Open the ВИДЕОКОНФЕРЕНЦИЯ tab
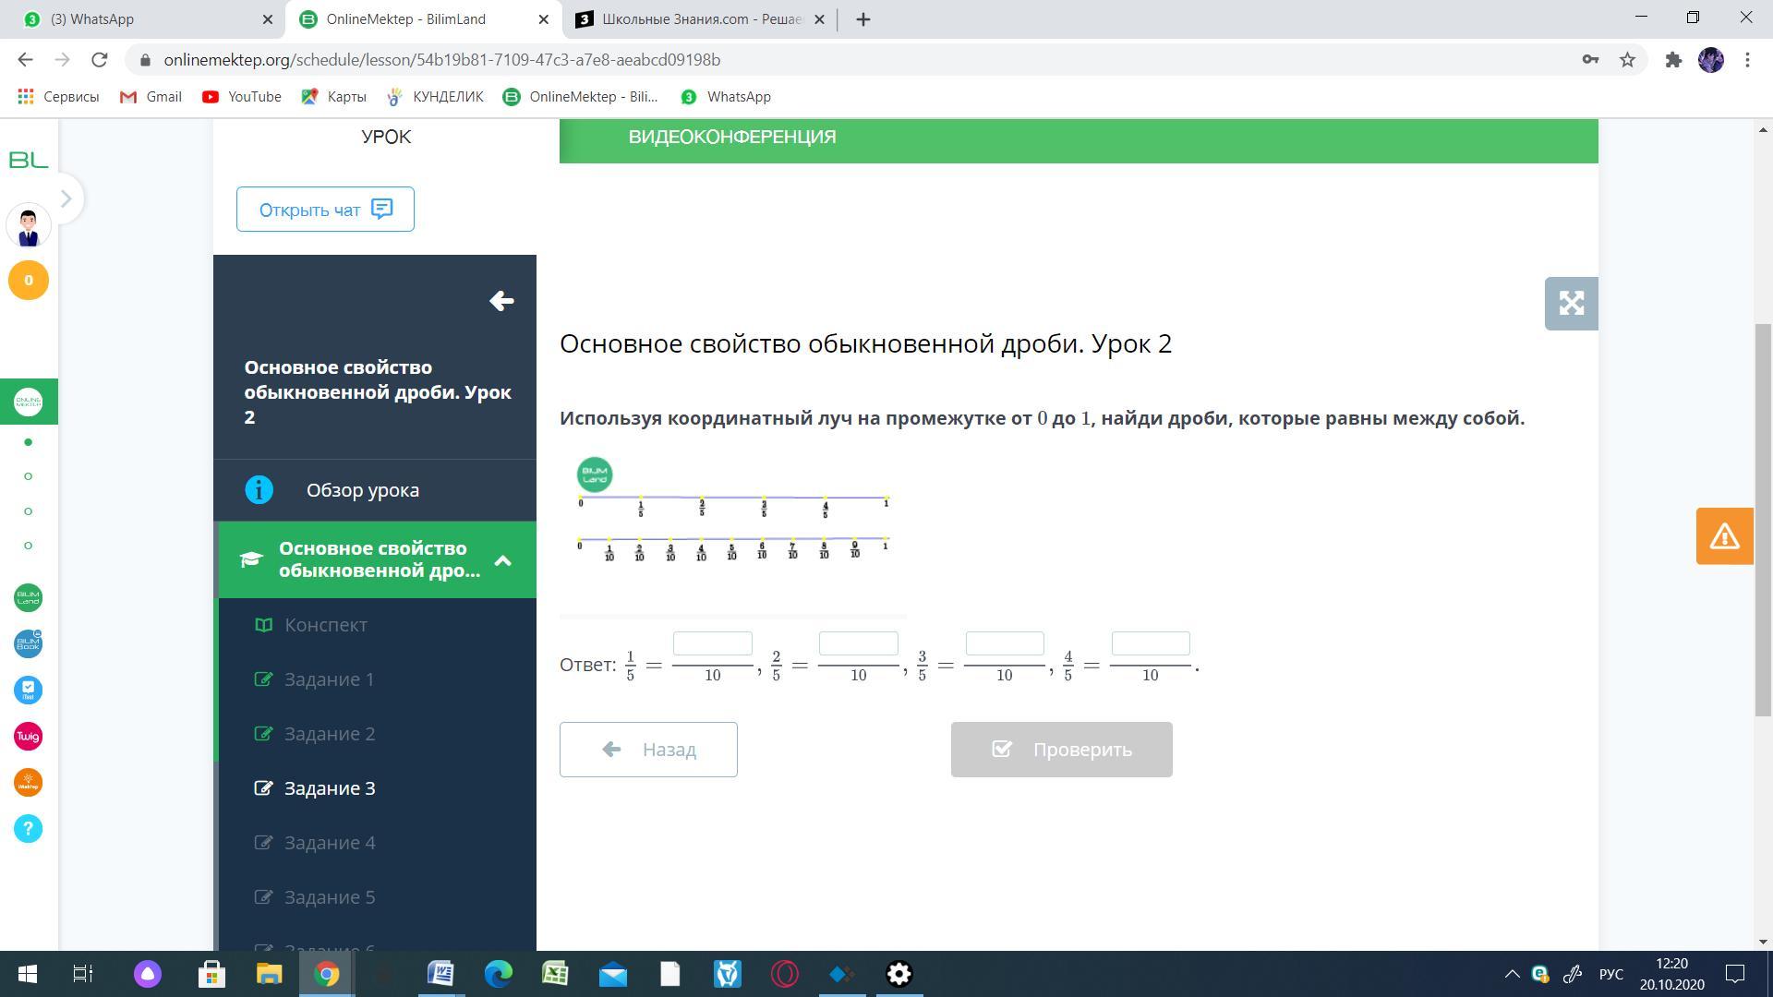This screenshot has width=1773, height=997. (x=731, y=138)
